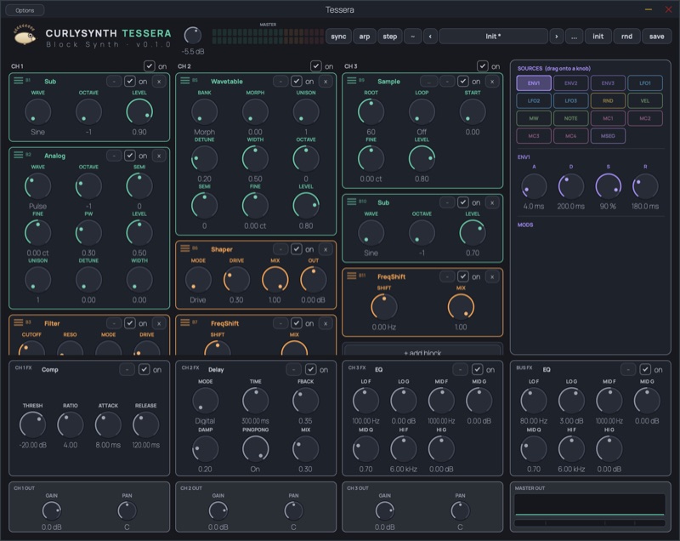The image size is (680, 541).
Task: Click the Wavetable BANK knob
Action: click(204, 111)
